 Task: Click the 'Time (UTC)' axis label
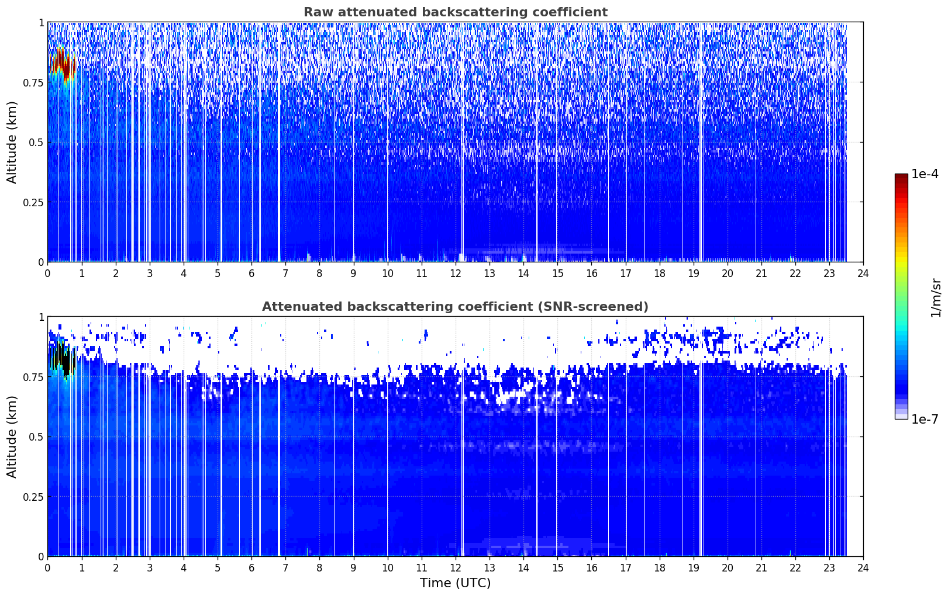click(x=455, y=583)
